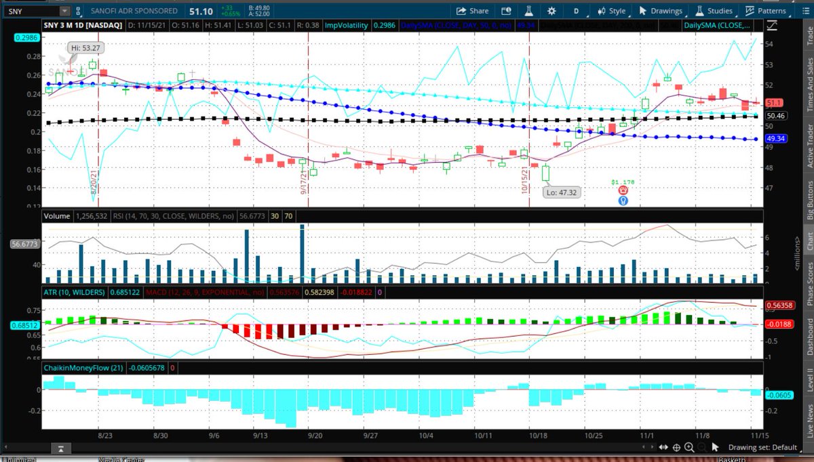Viewport: 814px width, 462px height.
Task: Click the symbol link chain icon
Action: tap(79, 11)
